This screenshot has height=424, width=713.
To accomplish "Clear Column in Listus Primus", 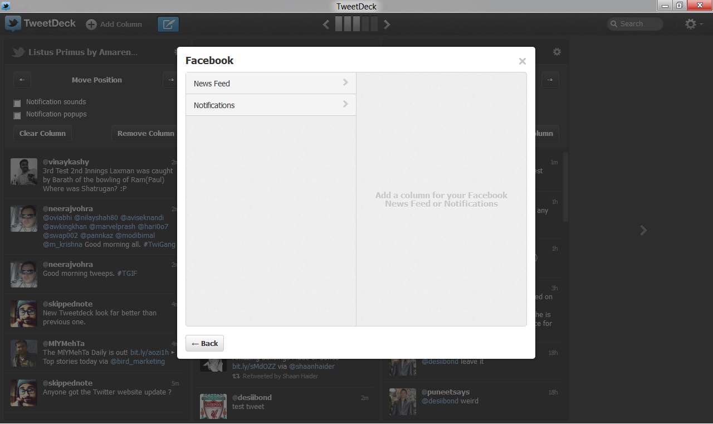I will tap(42, 133).
